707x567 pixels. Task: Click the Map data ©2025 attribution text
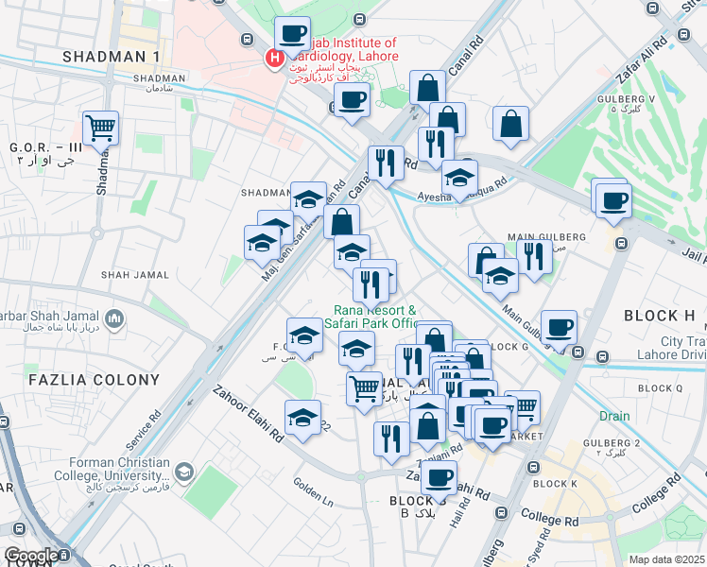coord(667,559)
